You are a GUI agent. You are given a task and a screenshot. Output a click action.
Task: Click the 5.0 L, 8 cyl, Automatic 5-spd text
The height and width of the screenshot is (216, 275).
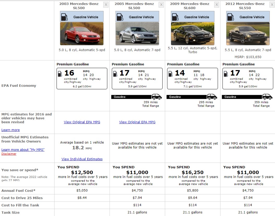[x=82, y=50]
